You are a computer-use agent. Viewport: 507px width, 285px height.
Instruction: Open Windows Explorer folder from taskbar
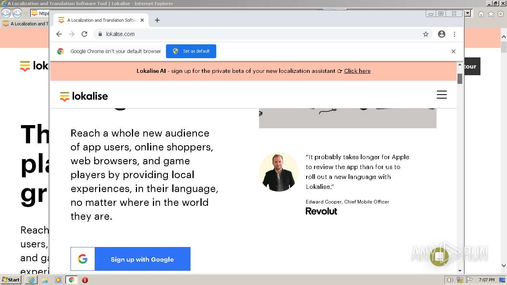pos(45,280)
